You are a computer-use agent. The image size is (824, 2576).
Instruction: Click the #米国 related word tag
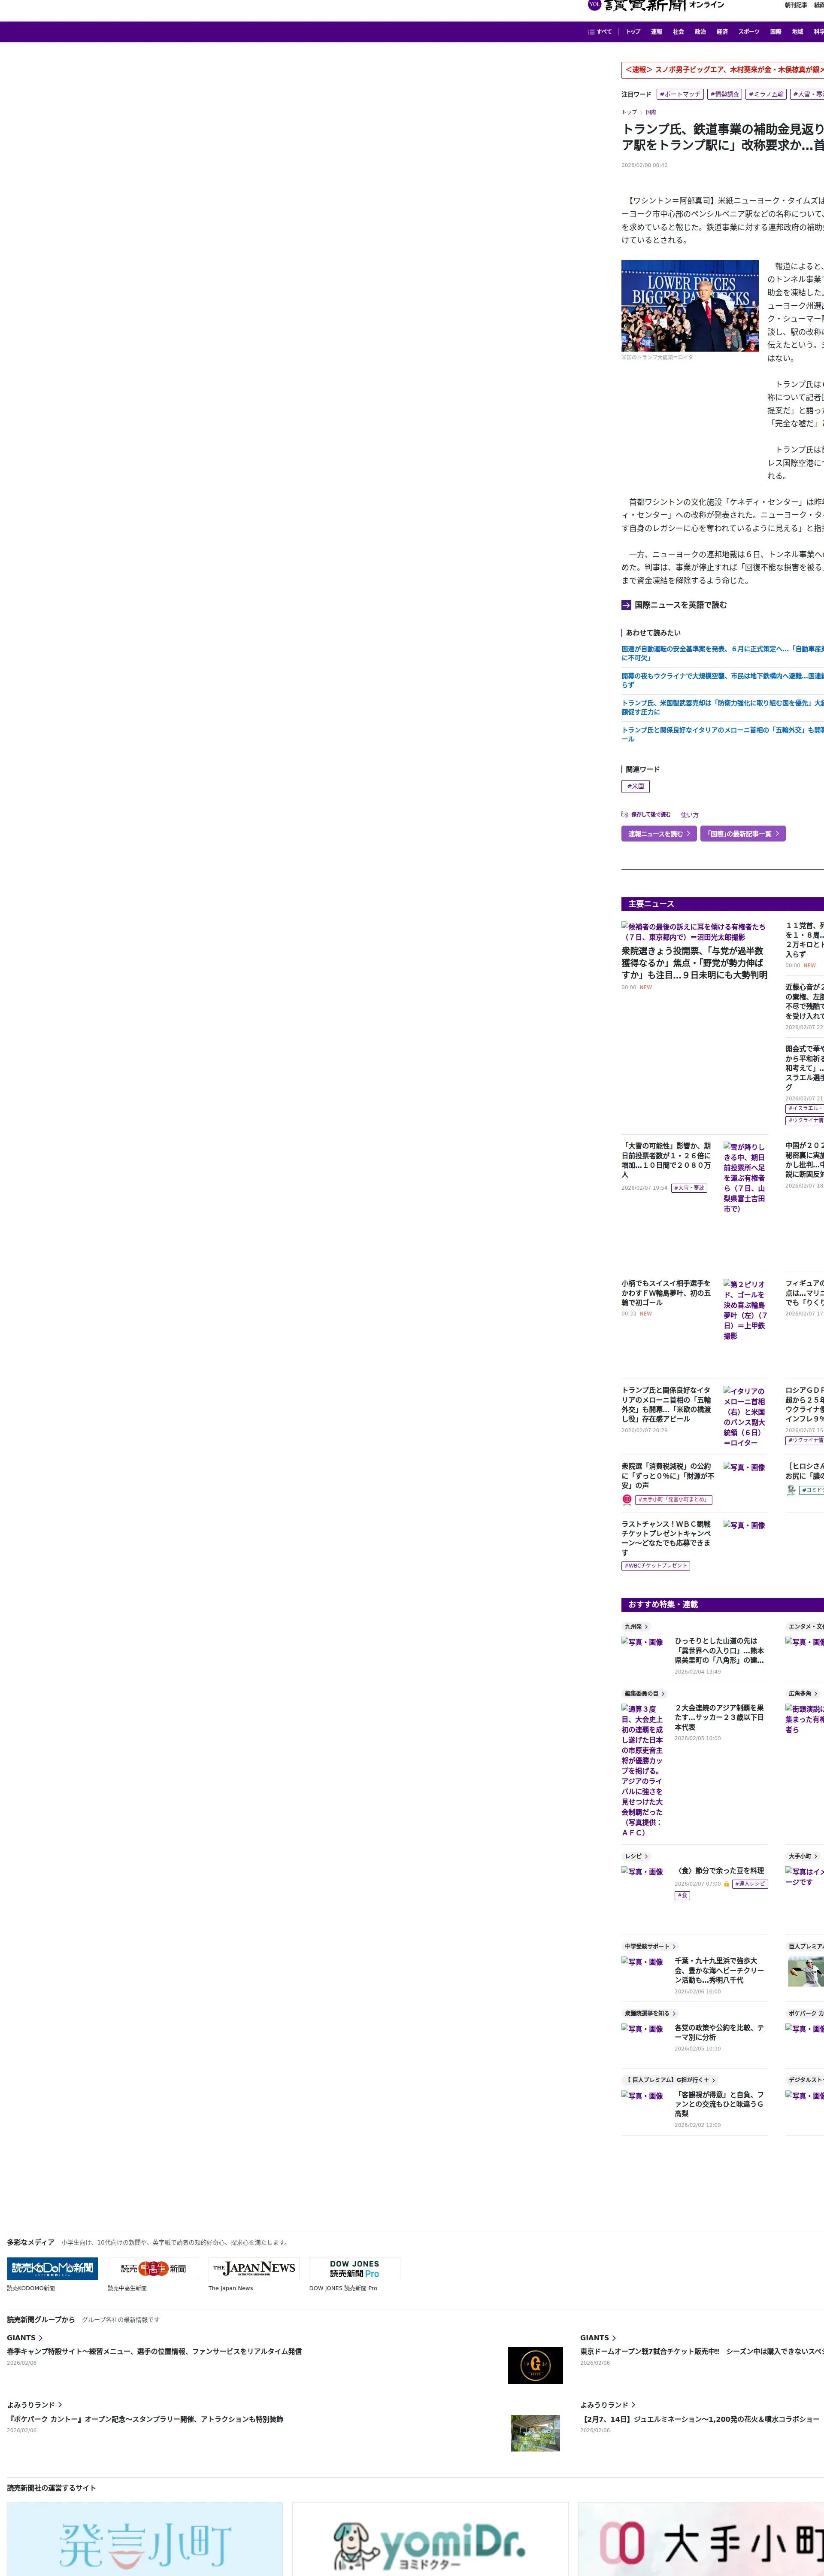[636, 786]
